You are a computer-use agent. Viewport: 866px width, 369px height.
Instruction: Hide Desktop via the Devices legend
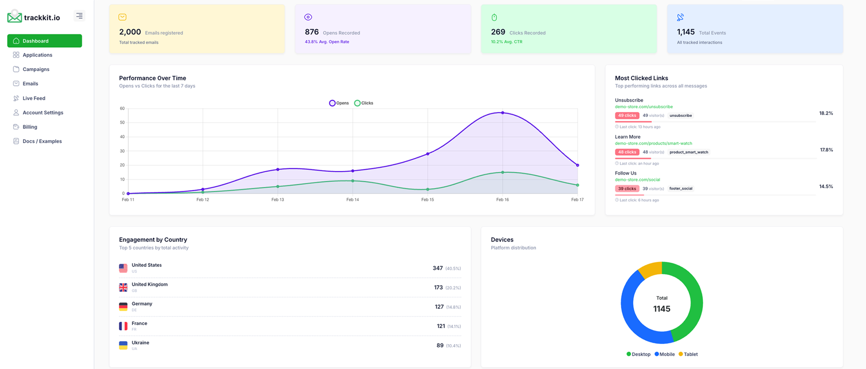pos(638,354)
